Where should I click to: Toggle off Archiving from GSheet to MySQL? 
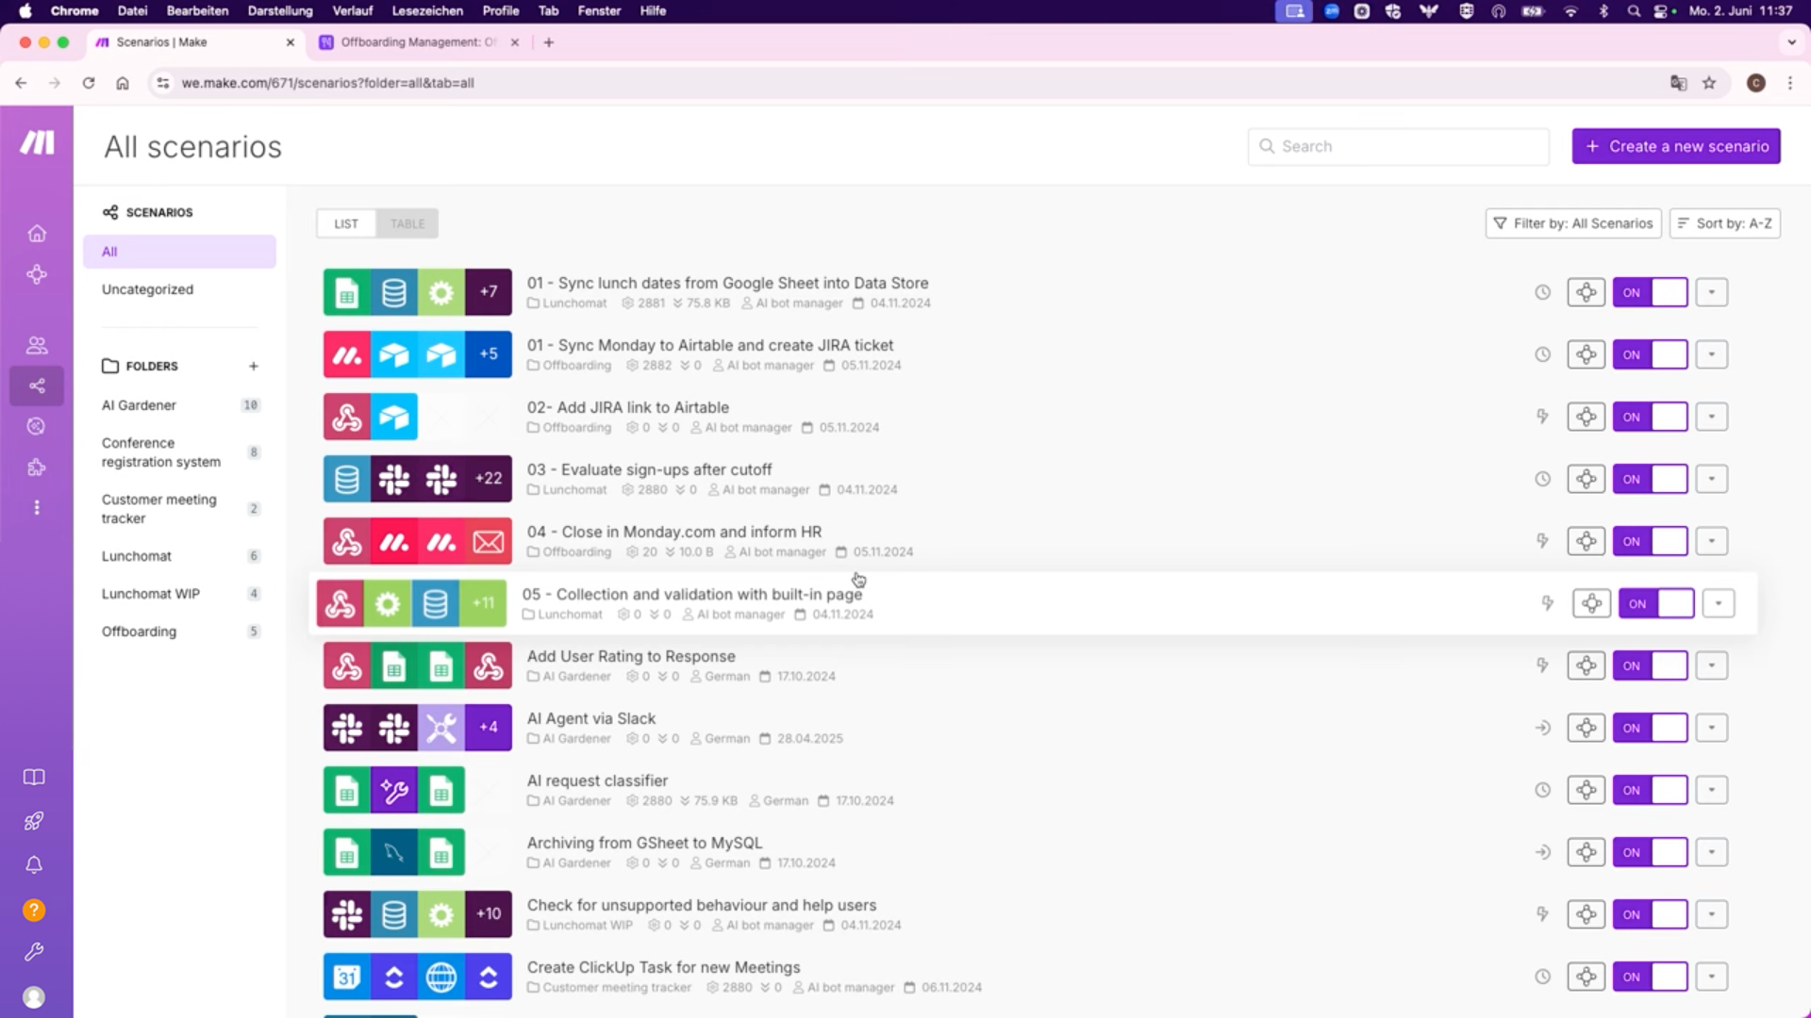click(x=1650, y=852)
